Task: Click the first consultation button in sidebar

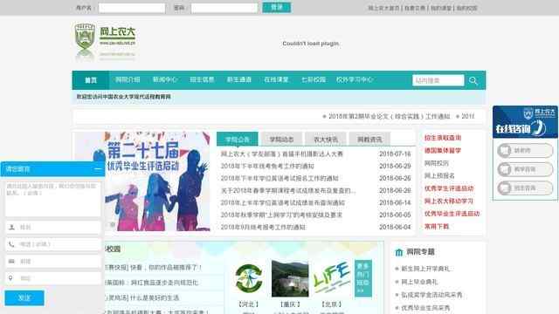Action: 525,151
